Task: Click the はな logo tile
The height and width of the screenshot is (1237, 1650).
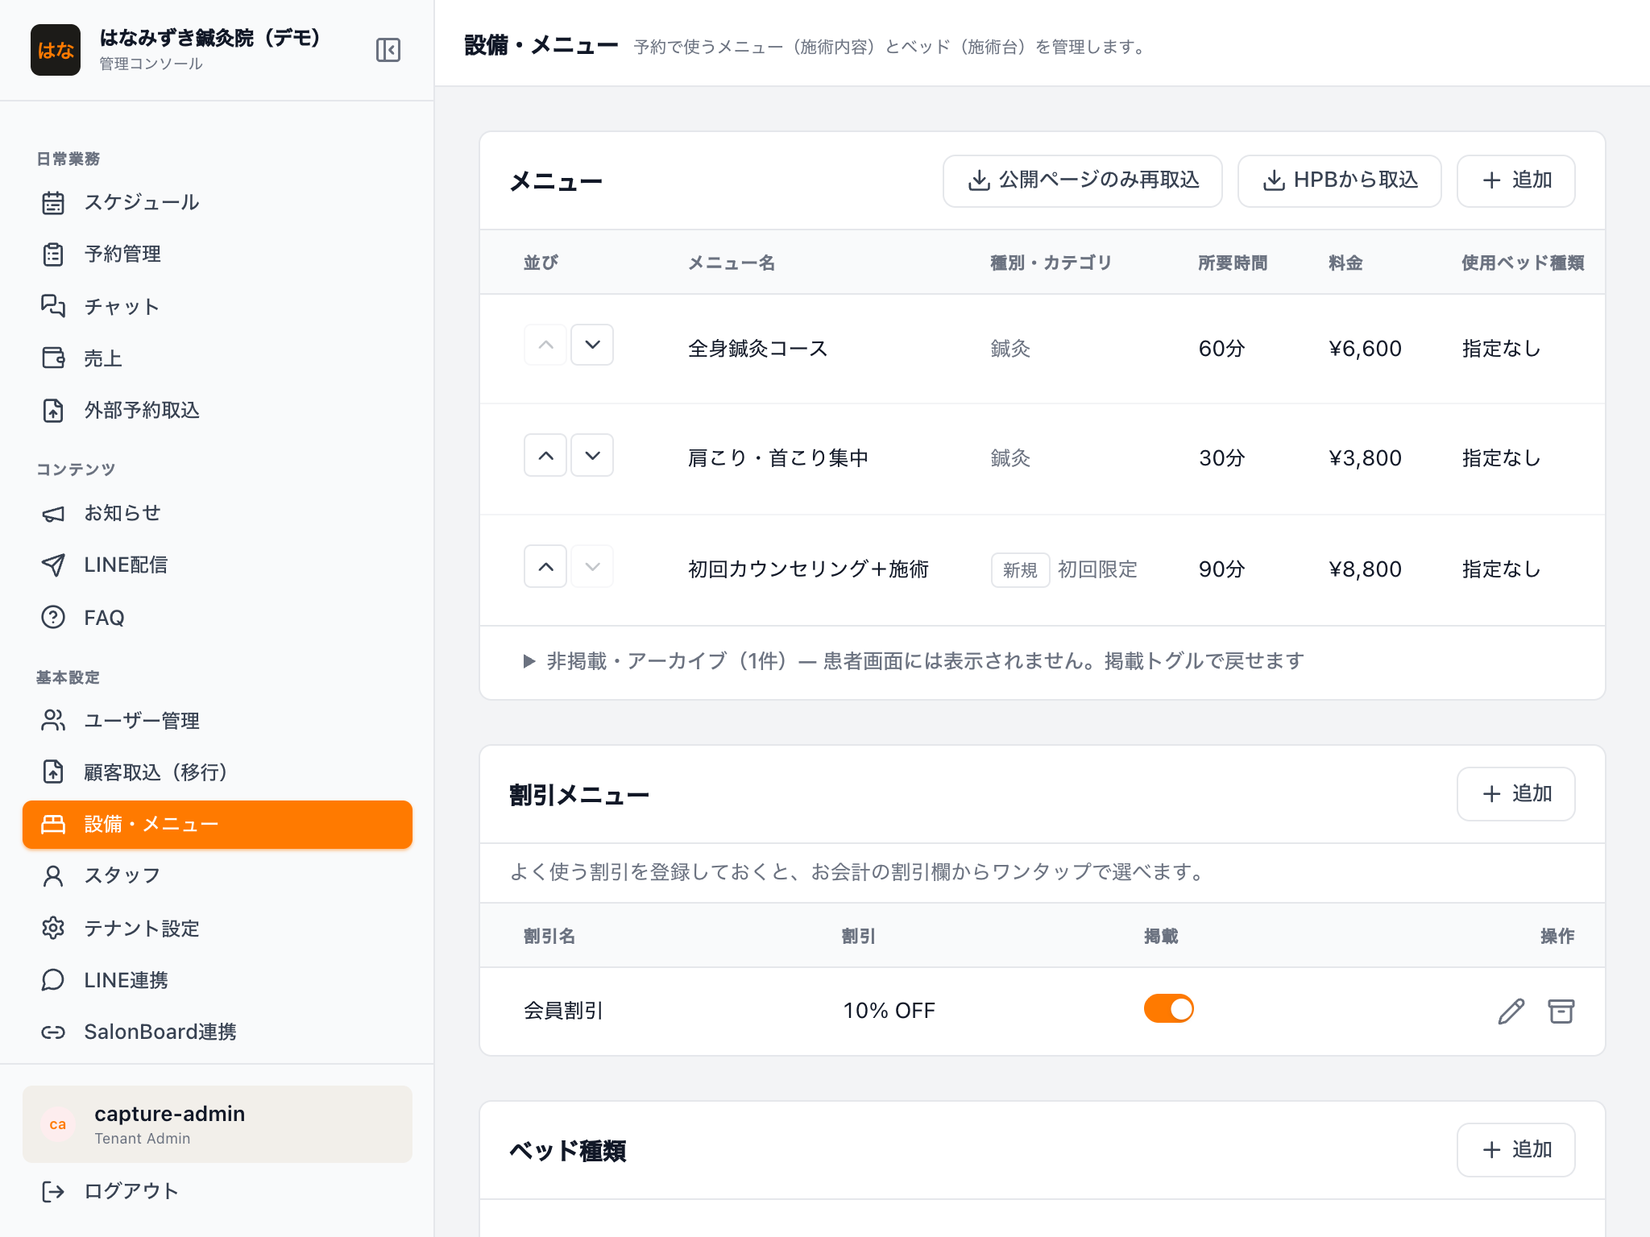Action: pos(56,50)
